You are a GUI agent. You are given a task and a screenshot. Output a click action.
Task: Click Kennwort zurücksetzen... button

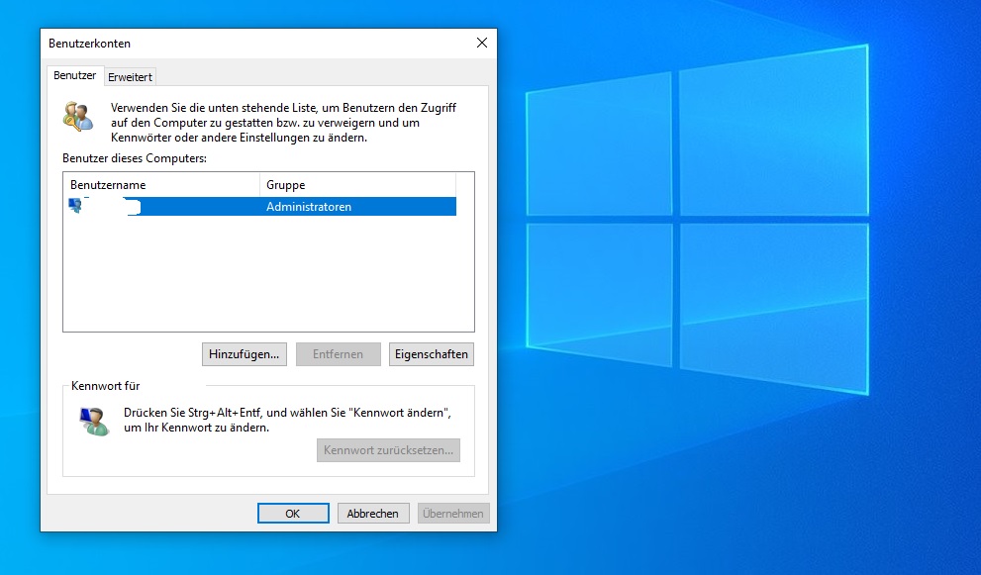[388, 450]
